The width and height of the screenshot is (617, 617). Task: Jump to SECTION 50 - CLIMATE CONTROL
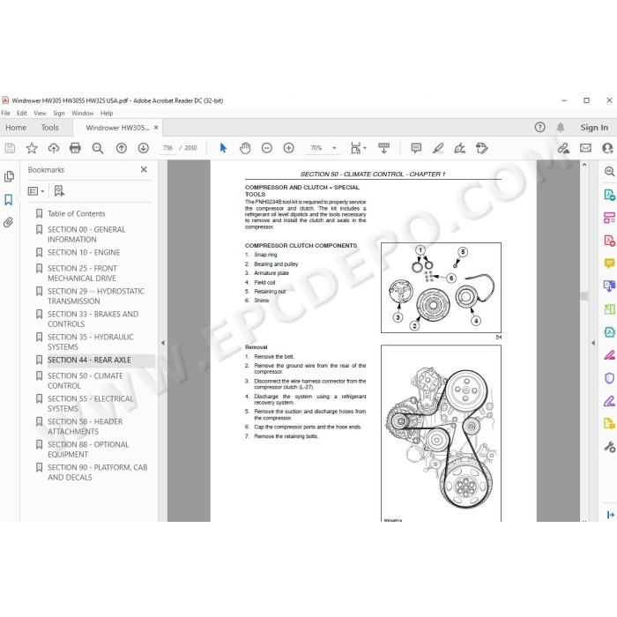tap(85, 381)
